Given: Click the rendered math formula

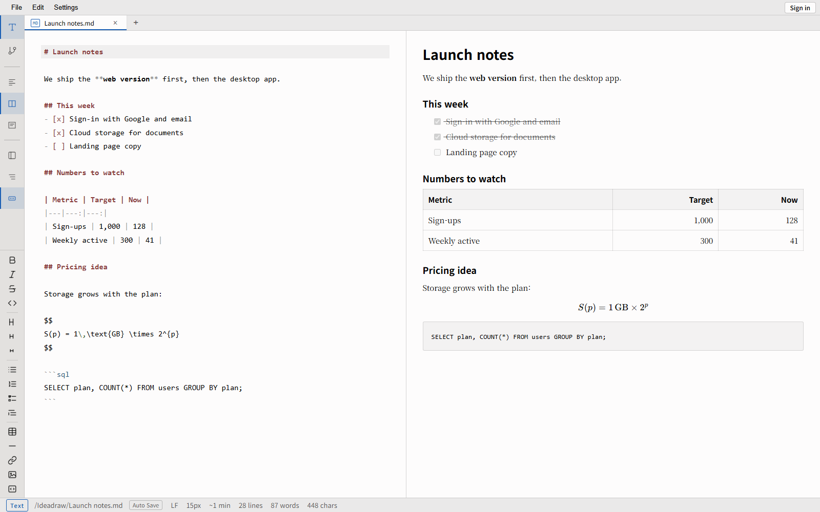Looking at the screenshot, I should pos(613,307).
